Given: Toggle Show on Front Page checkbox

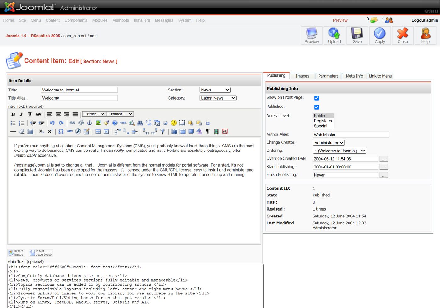Looking at the screenshot, I should coord(316,98).
